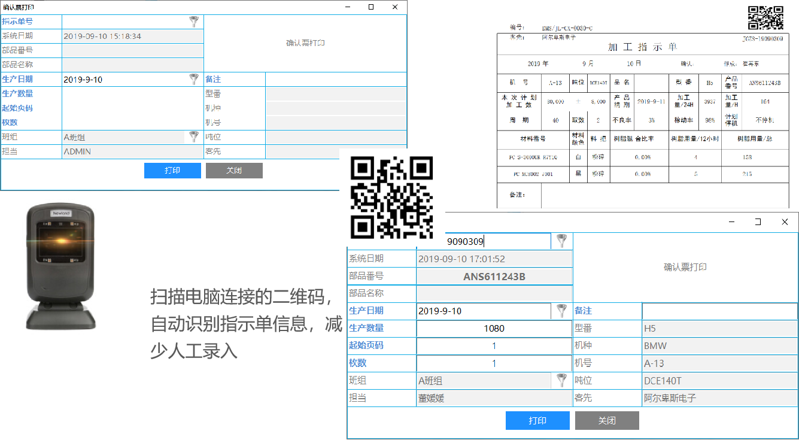This screenshot has height=440, width=799.
Task: Click 关闭 in the lower-right filled form
Action: [606, 420]
